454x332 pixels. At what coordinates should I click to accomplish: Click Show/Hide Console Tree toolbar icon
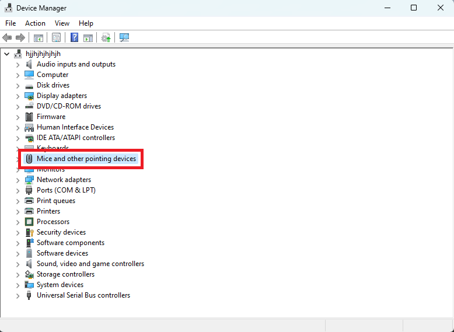38,38
